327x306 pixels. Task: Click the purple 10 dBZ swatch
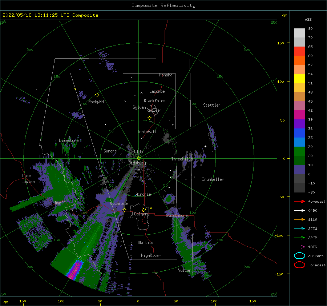pos(299,169)
